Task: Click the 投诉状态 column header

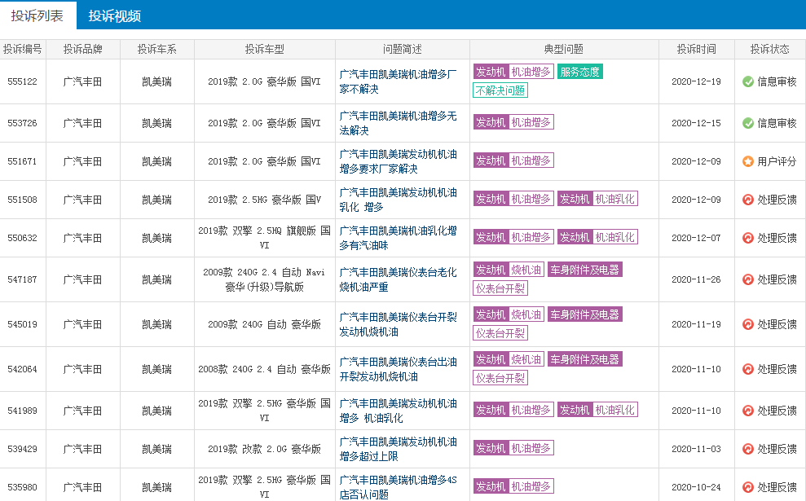Action: 769,49
